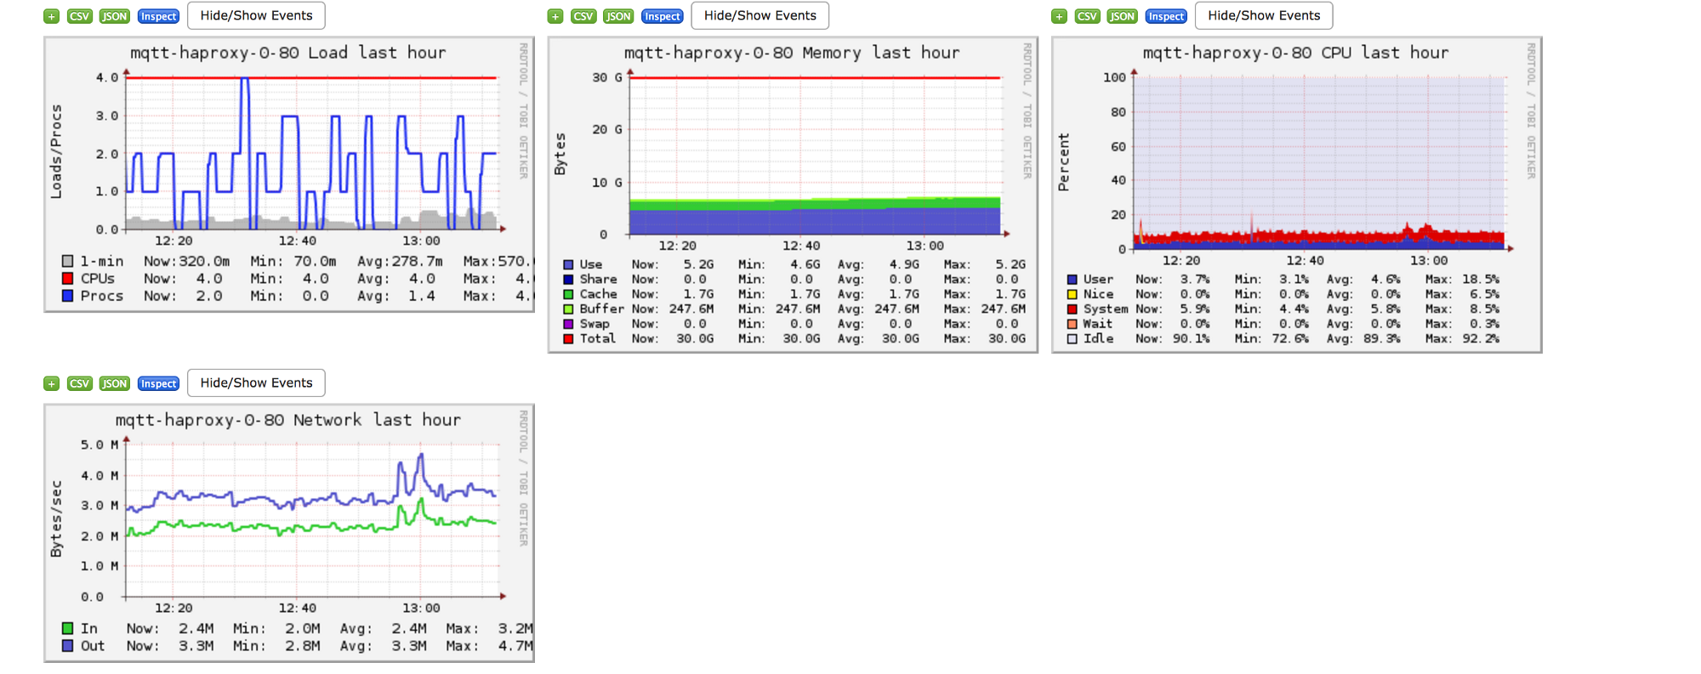1701x674 pixels.
Task: Download CSV for the Load graph
Action: pos(79,16)
